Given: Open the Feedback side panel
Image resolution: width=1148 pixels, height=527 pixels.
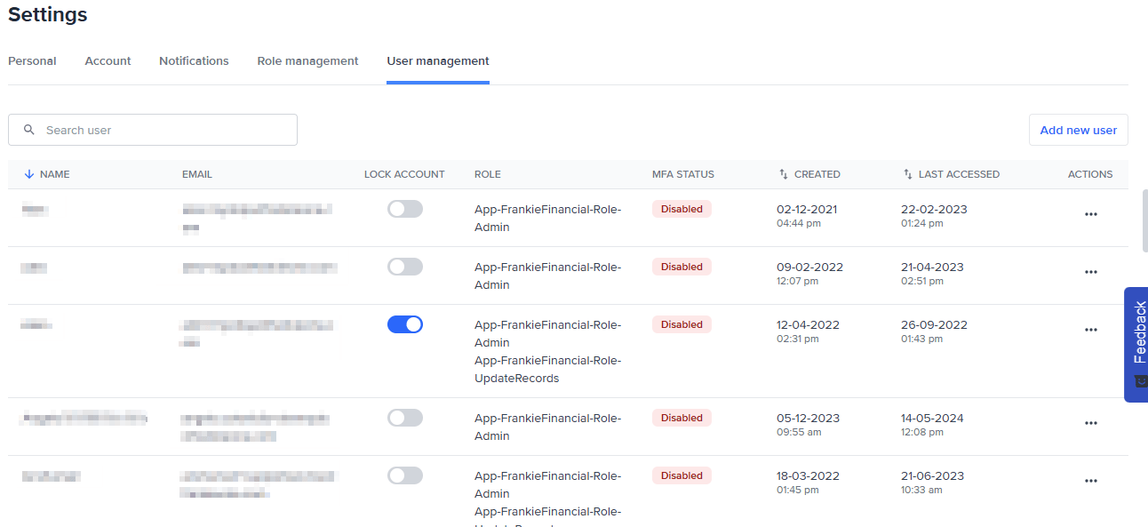Looking at the screenshot, I should click(x=1136, y=344).
